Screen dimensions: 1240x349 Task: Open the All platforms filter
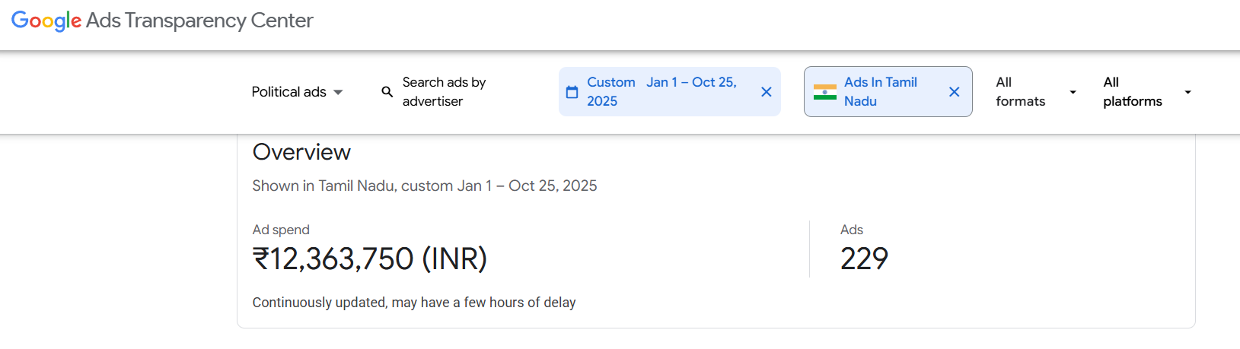1132,92
